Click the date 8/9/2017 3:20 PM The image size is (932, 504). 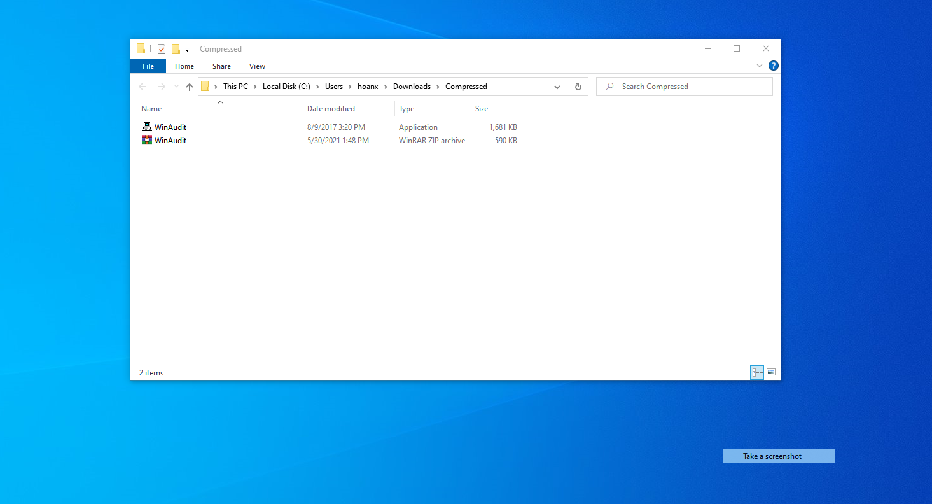click(x=336, y=127)
